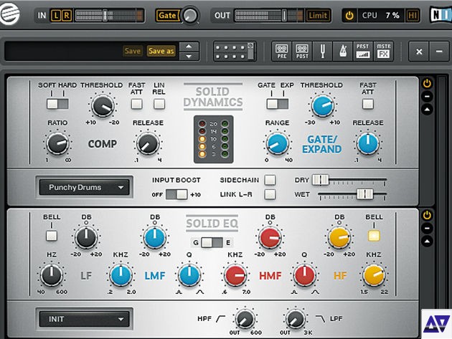Click the gate RANGE blue knob
The image size is (452, 339).
click(278, 143)
